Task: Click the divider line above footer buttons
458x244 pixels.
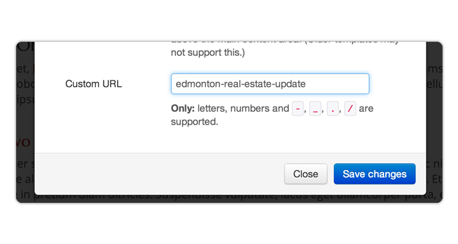Action: click(x=230, y=153)
